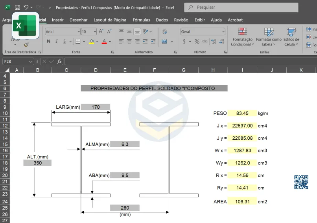The image size is (317, 223).
Task: Open Formatação Condicional button
Action: click(x=242, y=37)
